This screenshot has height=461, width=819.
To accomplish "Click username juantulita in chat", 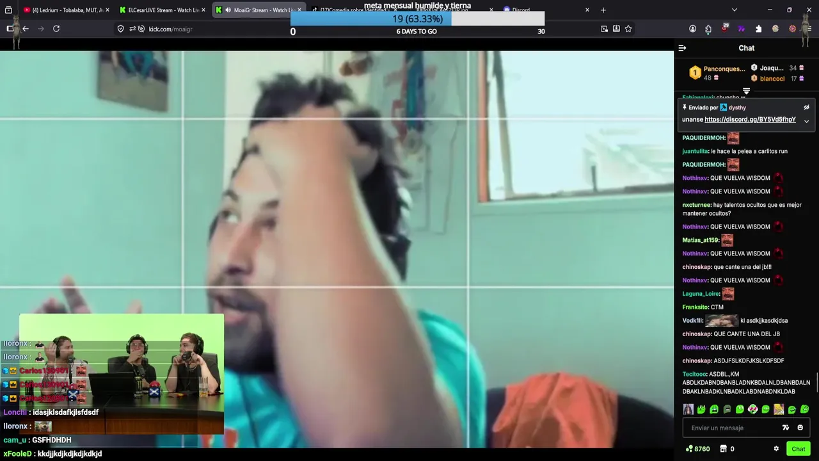I will (695, 151).
